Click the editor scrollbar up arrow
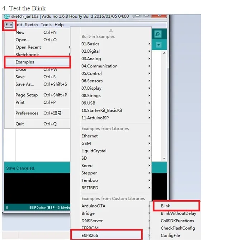Viewport: 241px width, 240px height. point(164,53)
